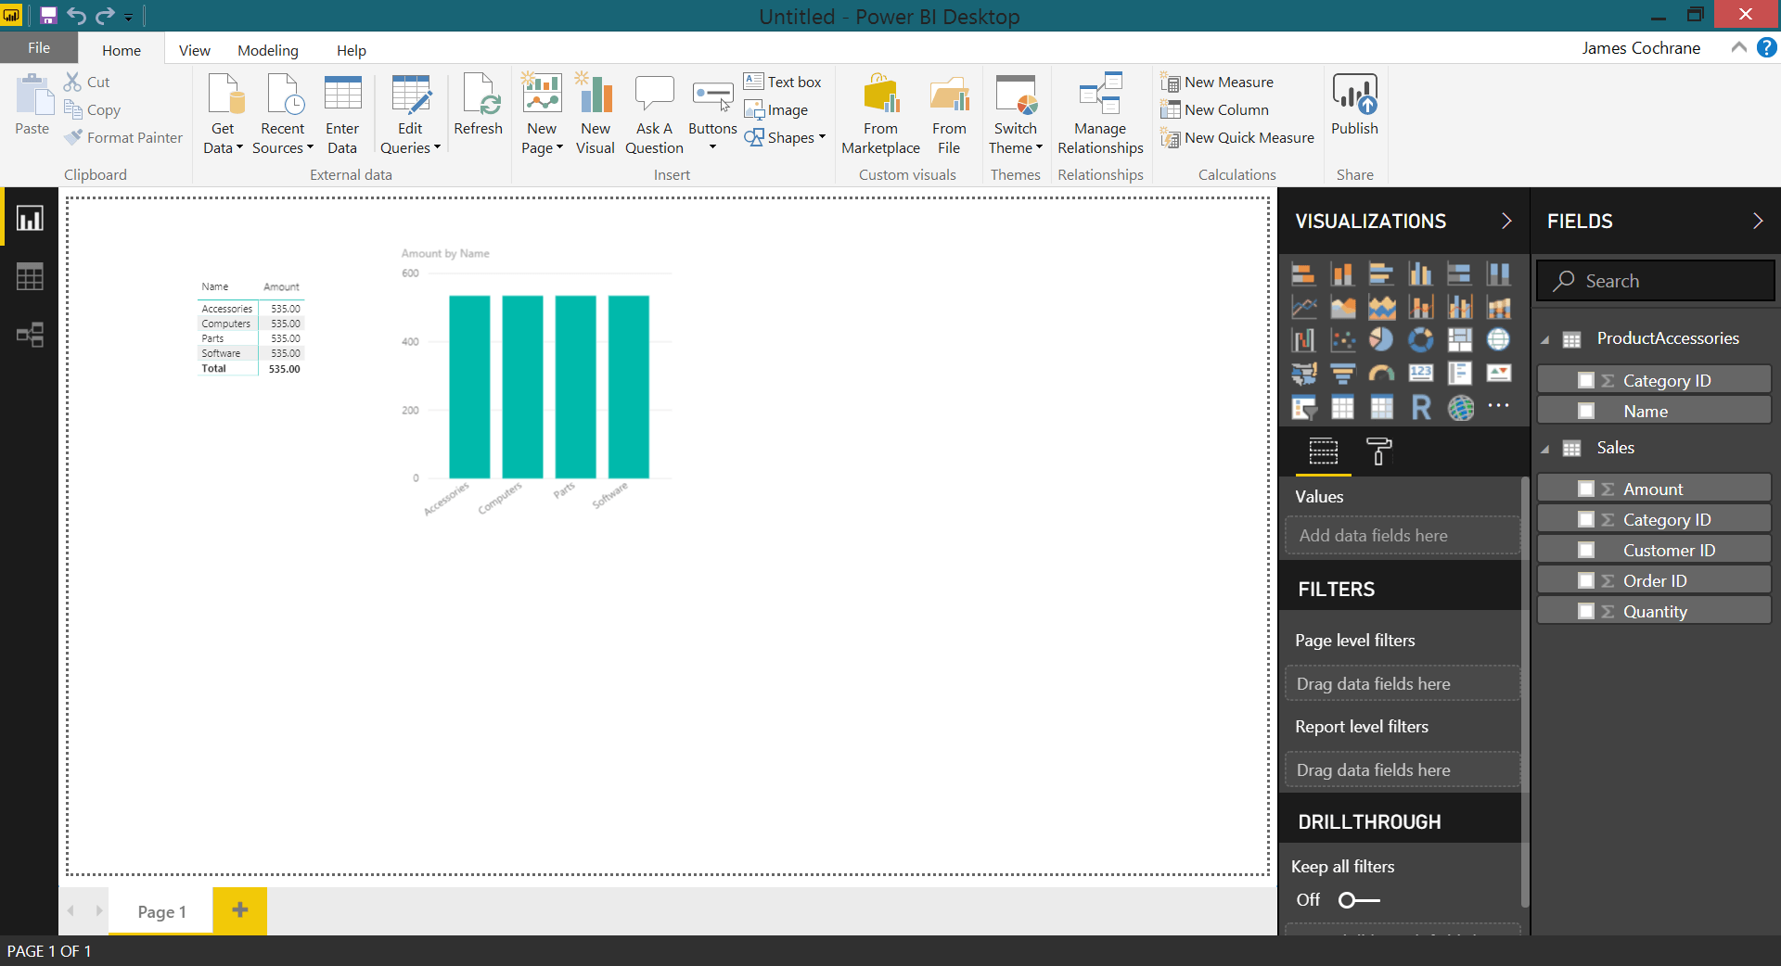1781x966 pixels.
Task: Select the Amount by Name bar chart
Action: click(536, 380)
